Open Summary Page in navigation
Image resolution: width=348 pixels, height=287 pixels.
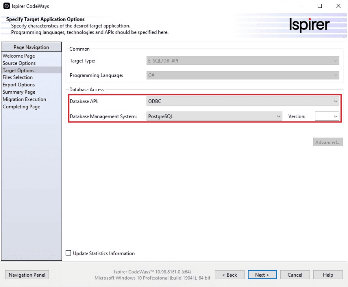pyautogui.click(x=19, y=92)
